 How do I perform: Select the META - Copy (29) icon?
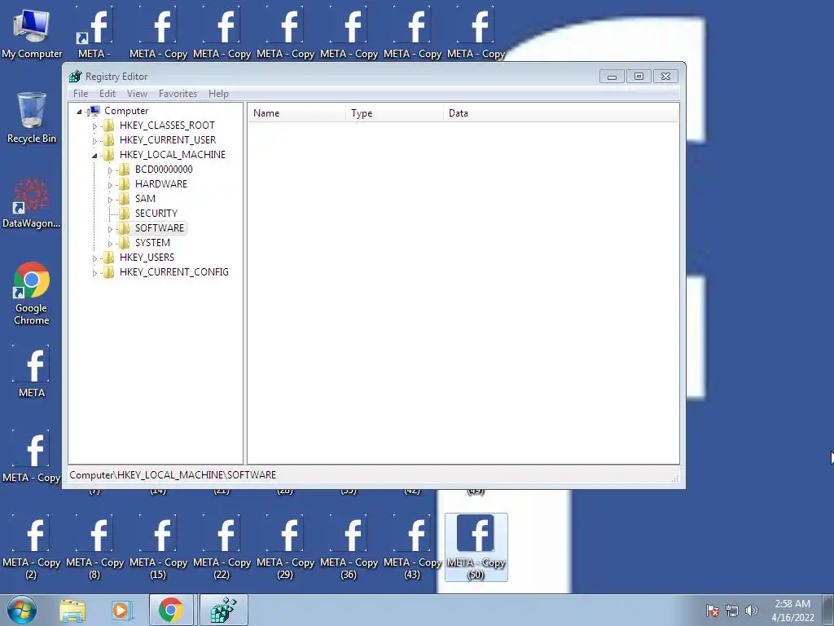pos(285,547)
